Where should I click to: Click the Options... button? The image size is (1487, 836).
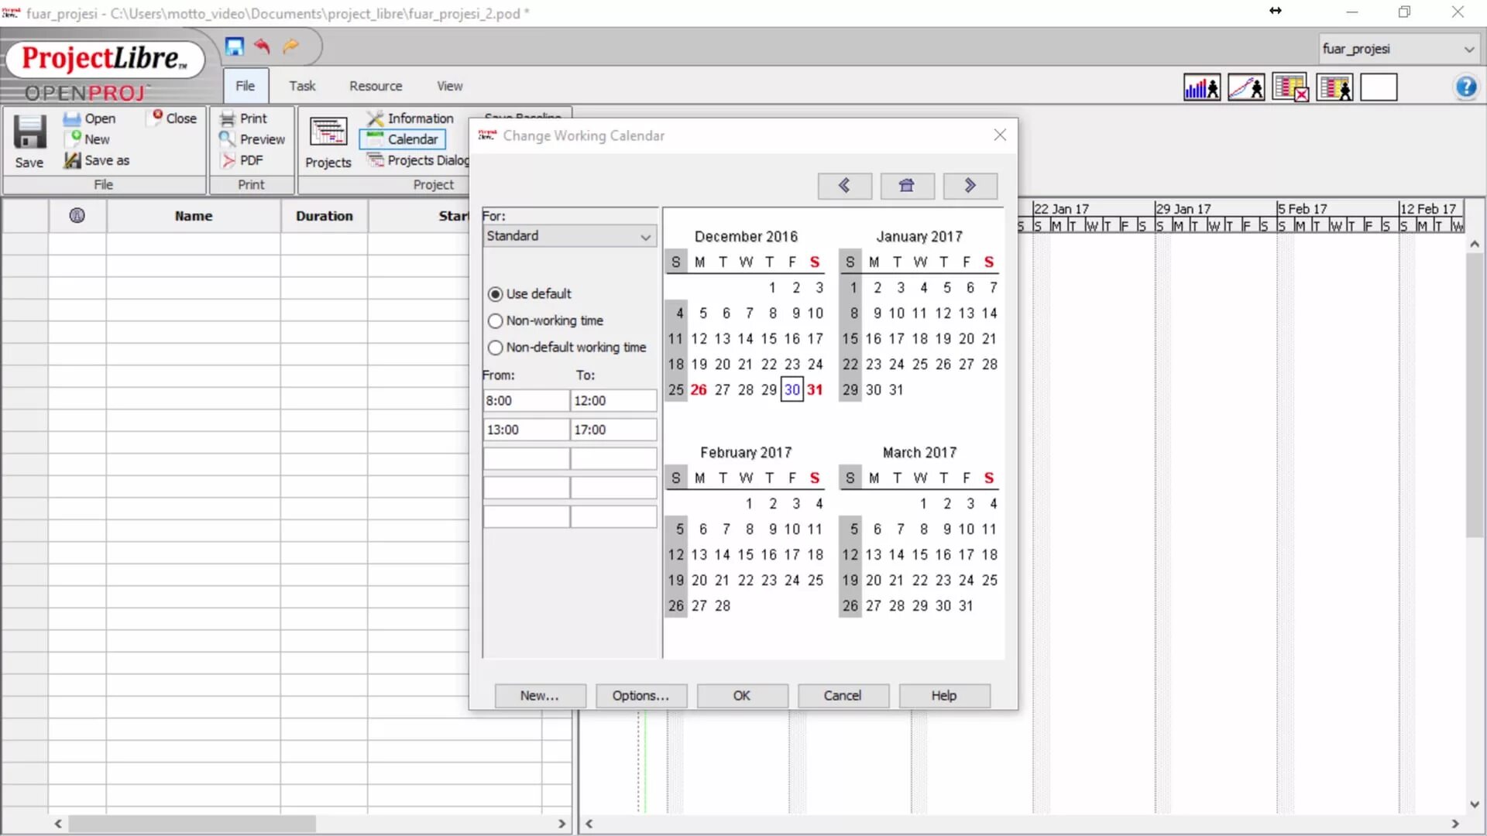click(640, 695)
